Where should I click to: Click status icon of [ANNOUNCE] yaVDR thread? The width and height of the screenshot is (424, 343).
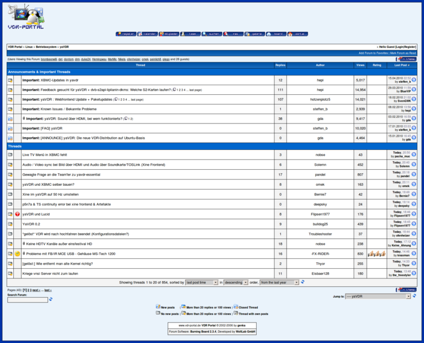pos(10,138)
